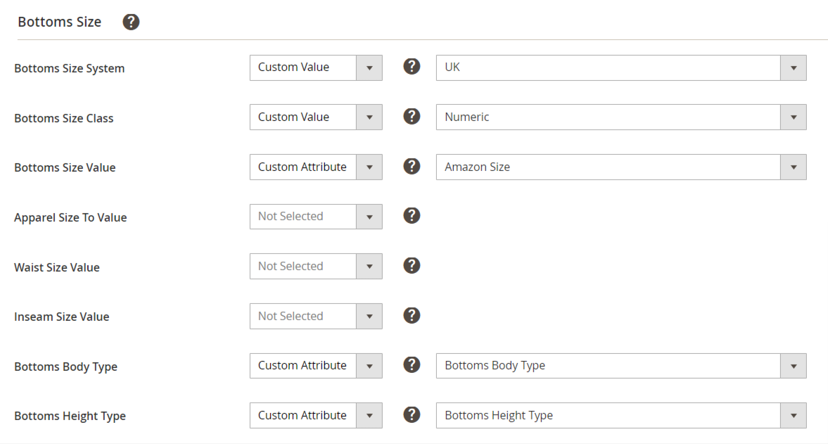
Task: Click help icon for Bottoms Height Type
Action: (x=412, y=415)
